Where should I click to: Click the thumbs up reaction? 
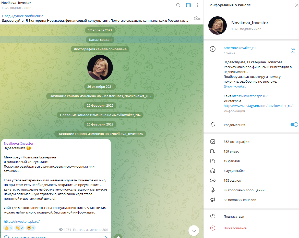point(8,228)
